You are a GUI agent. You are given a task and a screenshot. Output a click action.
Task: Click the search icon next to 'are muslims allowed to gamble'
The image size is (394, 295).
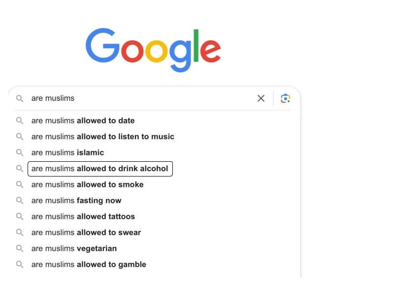click(x=20, y=264)
